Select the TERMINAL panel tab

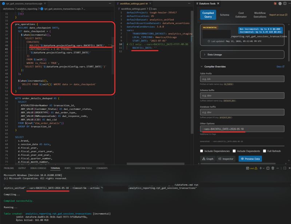tap(55, 168)
